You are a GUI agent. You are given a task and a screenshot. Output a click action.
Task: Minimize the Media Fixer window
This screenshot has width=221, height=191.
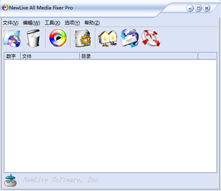point(190,8)
